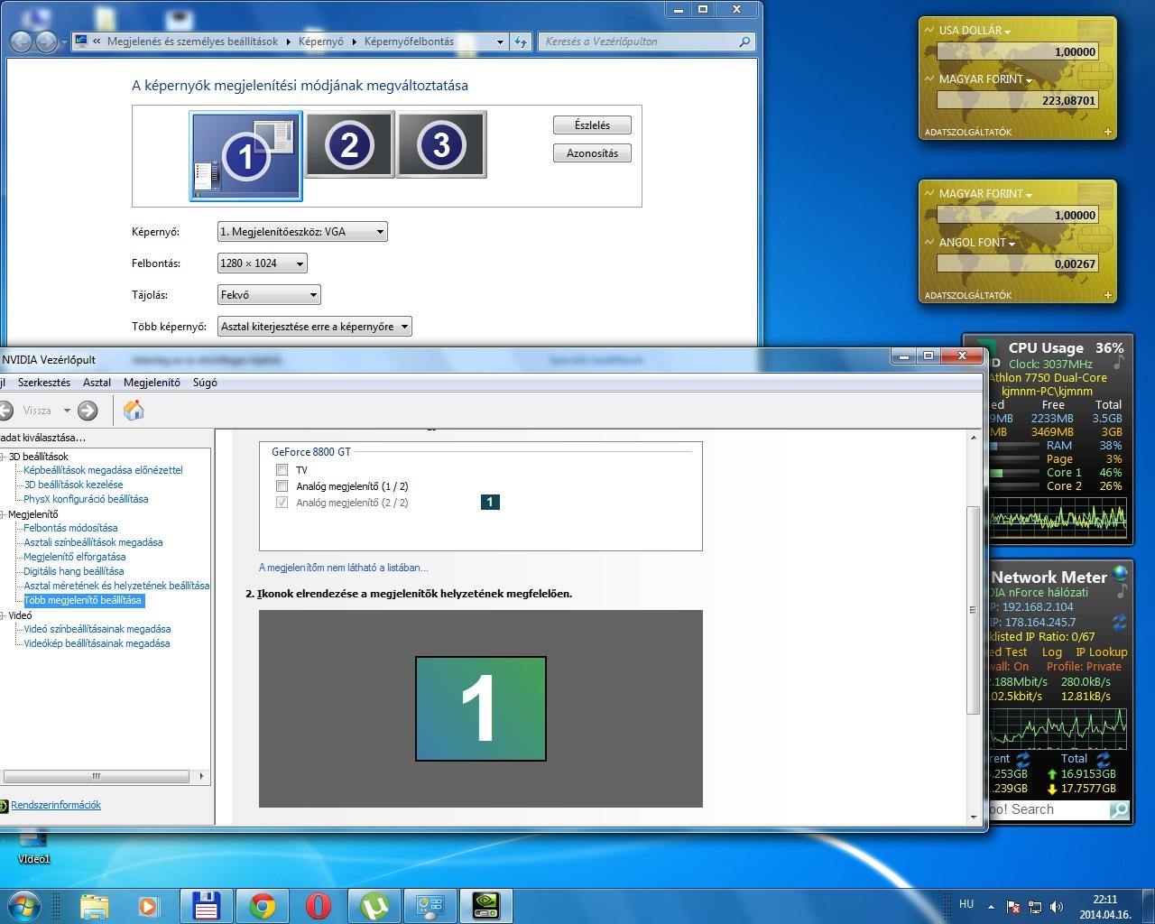Open the Képernyő display dropdown
The width and height of the screenshot is (1155, 924).
tap(302, 232)
